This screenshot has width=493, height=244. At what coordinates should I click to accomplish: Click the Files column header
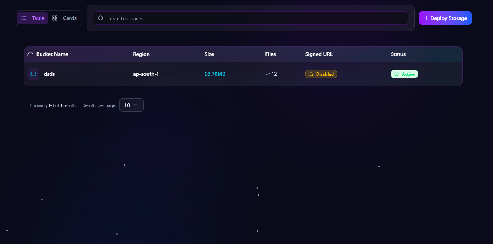click(x=270, y=54)
